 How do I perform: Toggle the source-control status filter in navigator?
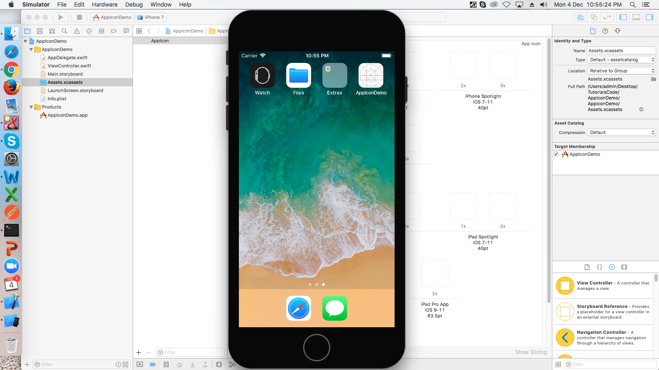coord(126,364)
